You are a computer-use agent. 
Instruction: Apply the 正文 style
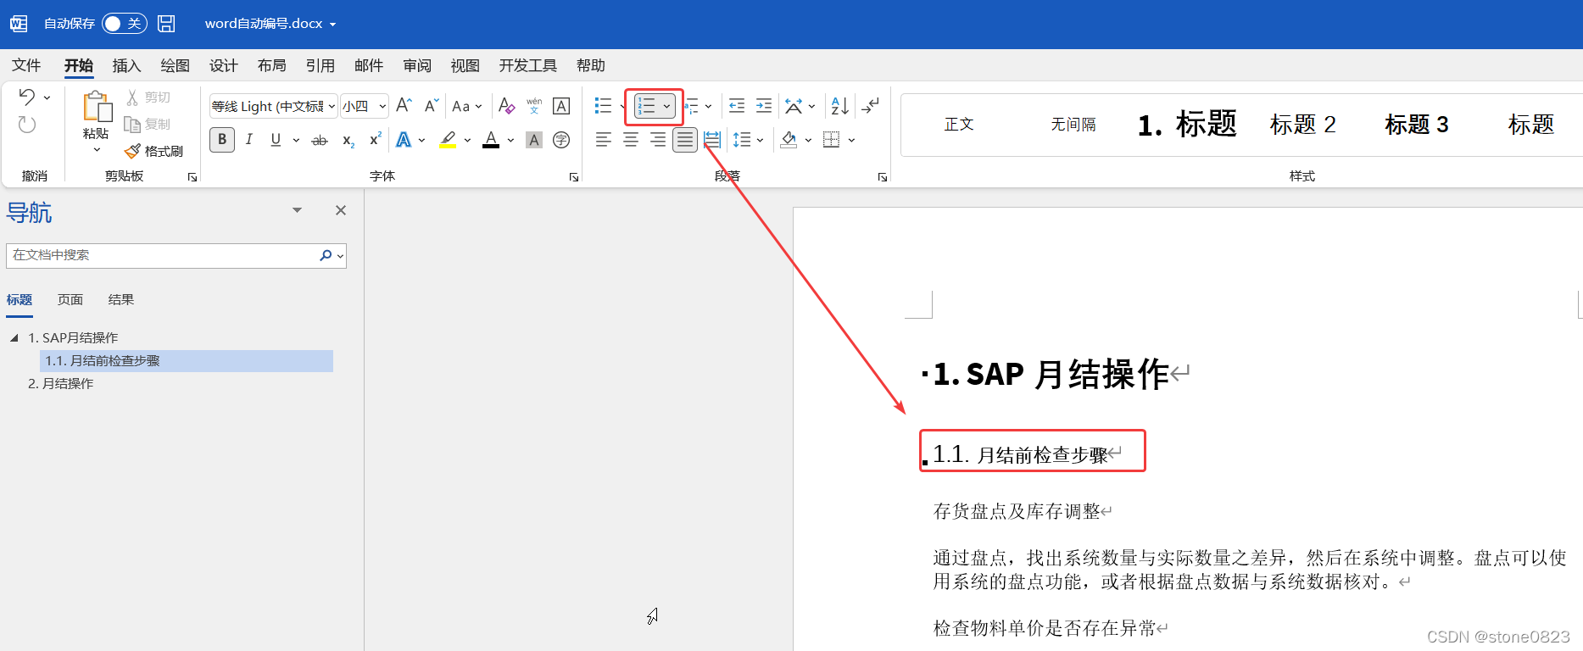coord(959,125)
